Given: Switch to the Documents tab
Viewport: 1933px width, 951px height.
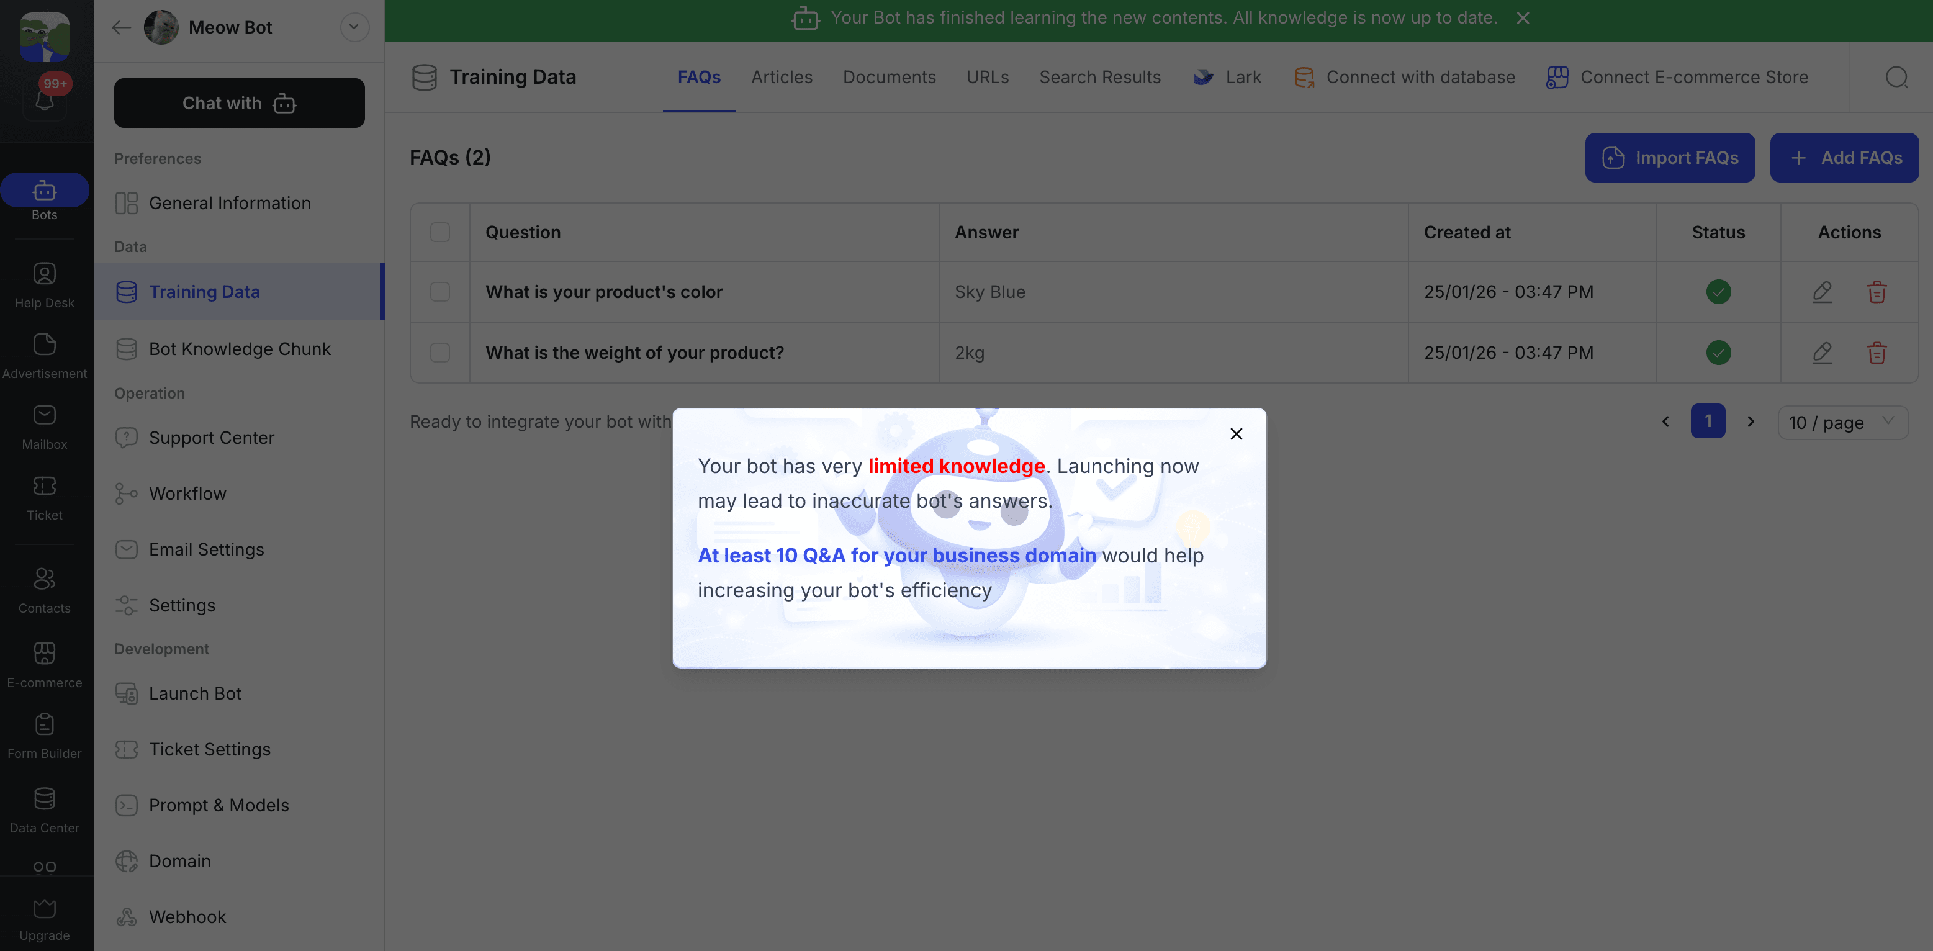Looking at the screenshot, I should [888, 78].
